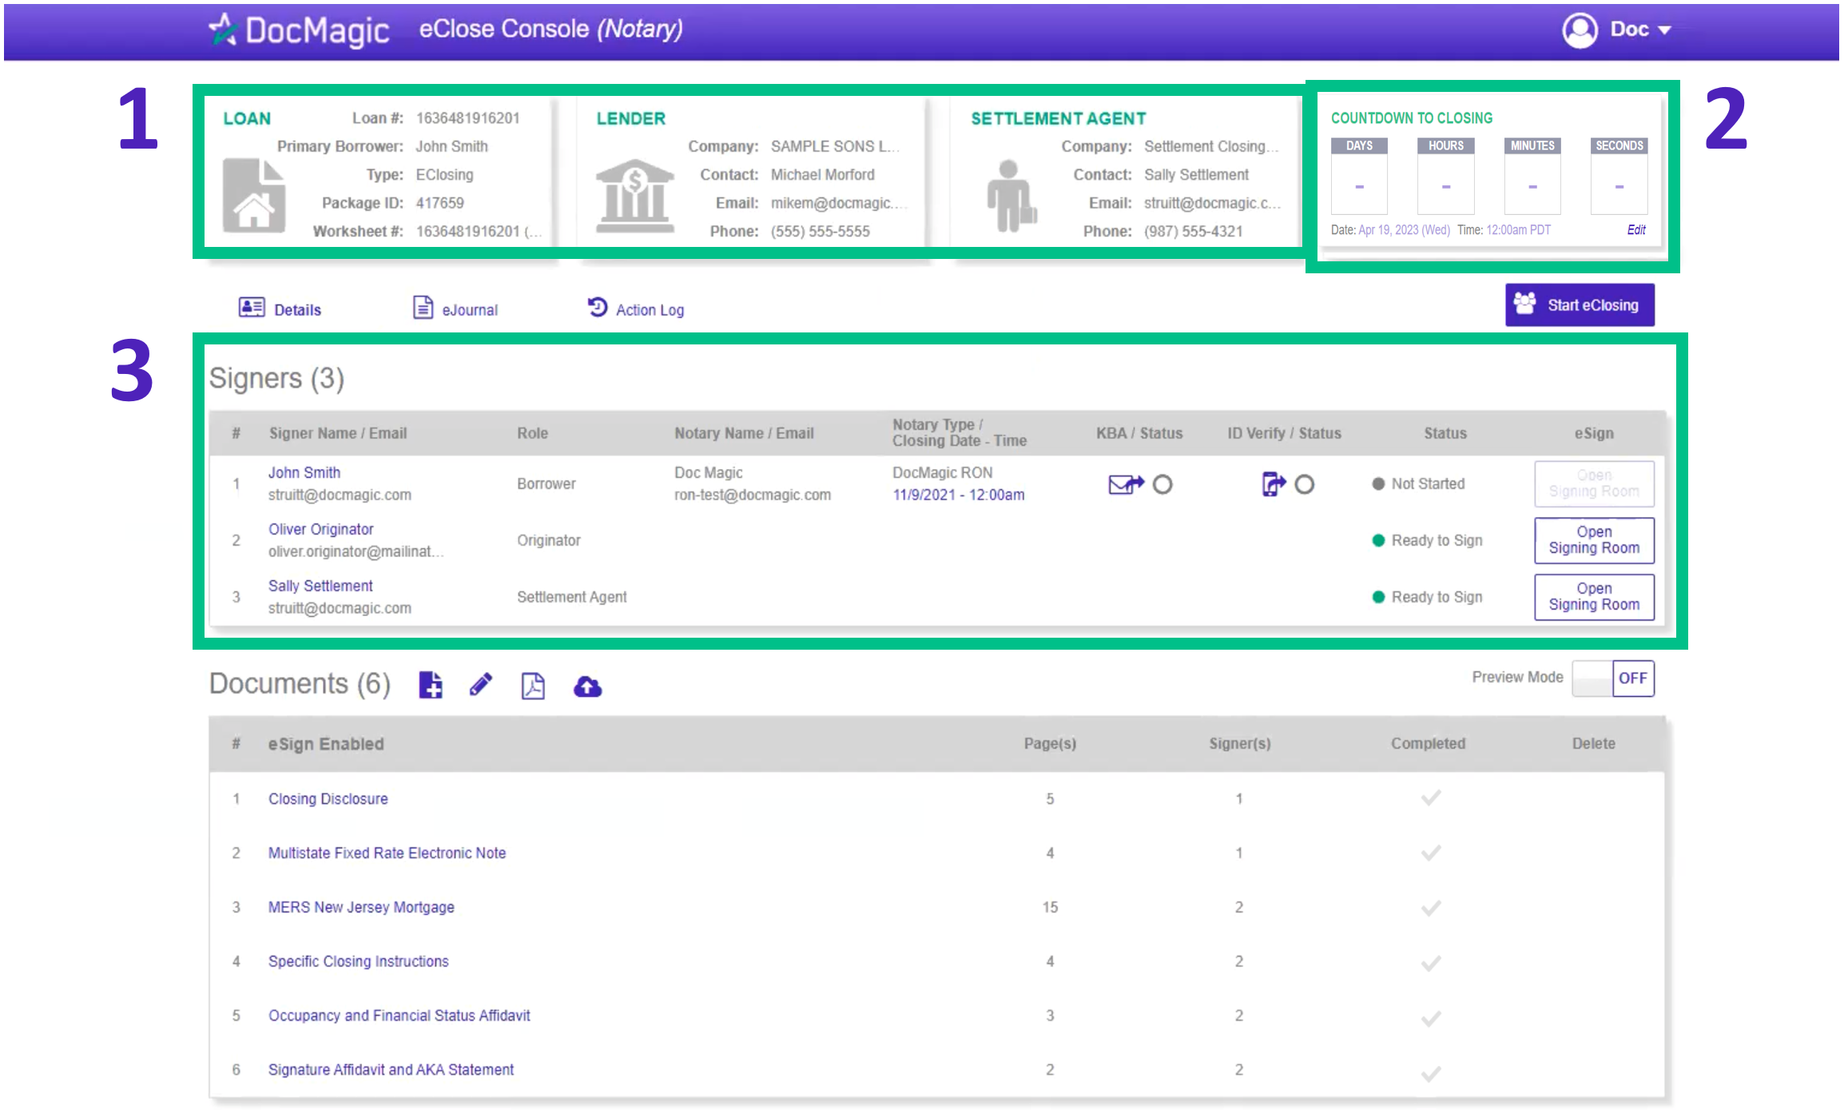Click disabled Open Signing Room for John Smith
1844x1110 pixels.
click(x=1594, y=483)
